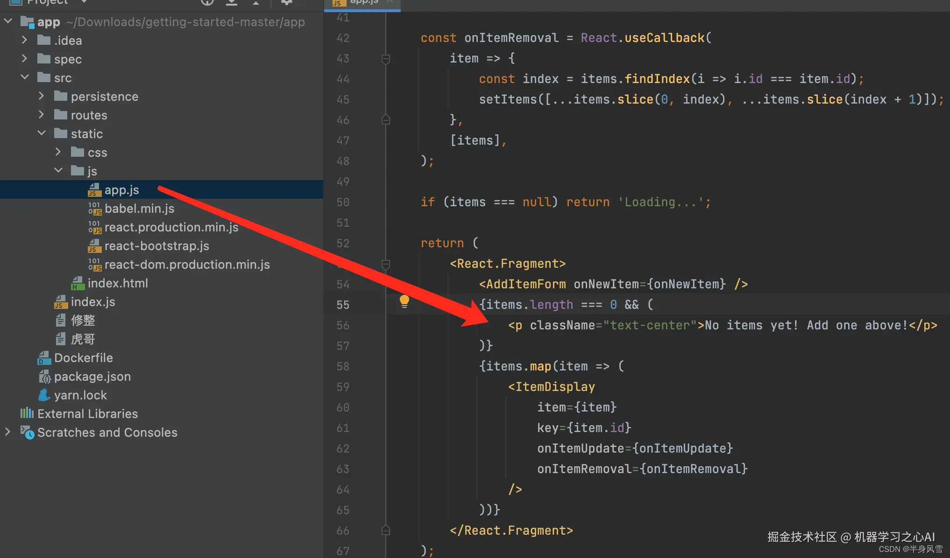Click the AddItemForm tag on line 54

[526, 285]
